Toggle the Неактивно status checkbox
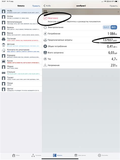 tap(45, 18)
